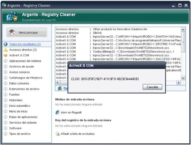This screenshot has height=145, width=191.
Task: Select row 'Other products by Innovative Solutions.lnk'
Action: click(x=118, y=29)
